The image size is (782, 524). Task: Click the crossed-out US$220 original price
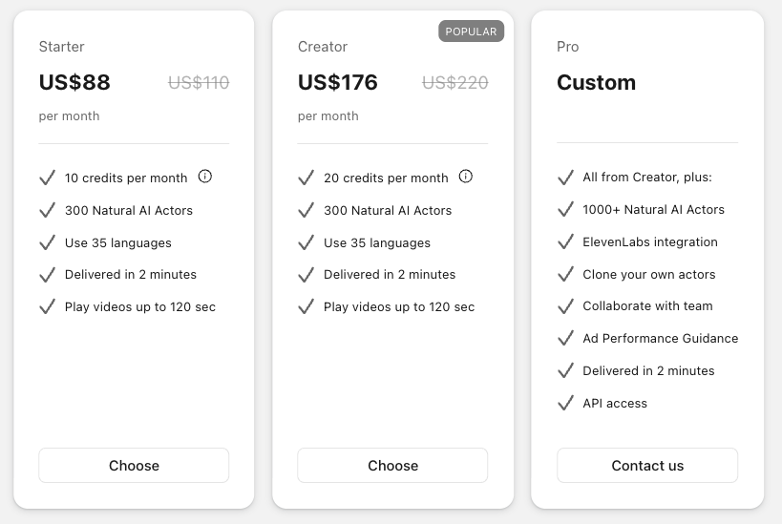[x=455, y=83]
